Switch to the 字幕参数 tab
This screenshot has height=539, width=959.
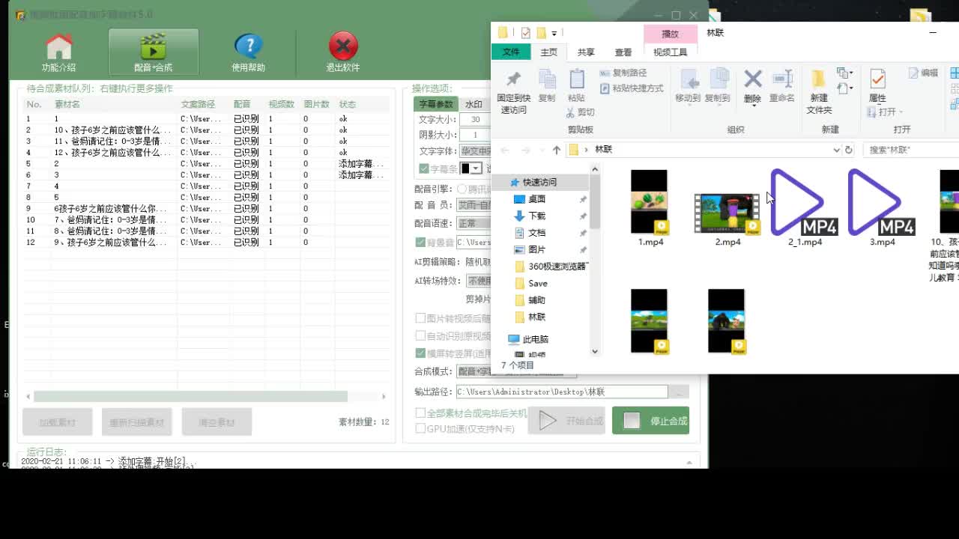coord(436,104)
